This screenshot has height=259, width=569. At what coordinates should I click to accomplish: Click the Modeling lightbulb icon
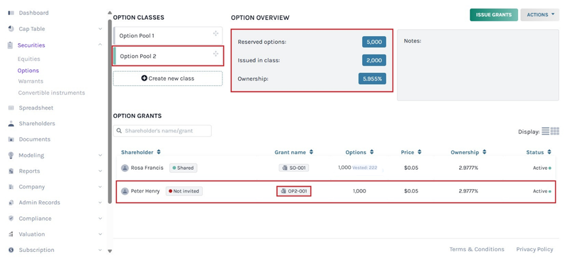[x=11, y=155]
